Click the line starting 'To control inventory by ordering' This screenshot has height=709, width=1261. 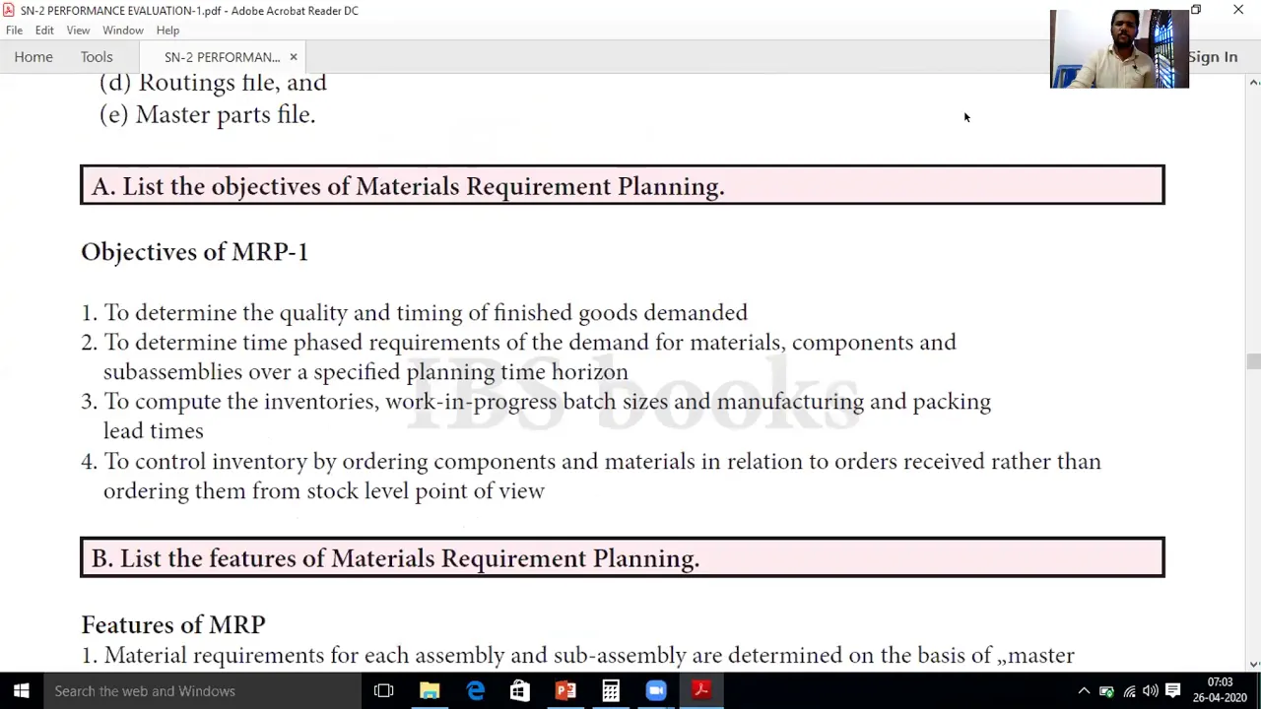click(x=602, y=462)
